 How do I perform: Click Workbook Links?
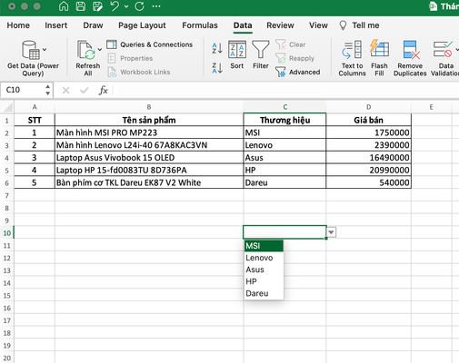coord(139,72)
